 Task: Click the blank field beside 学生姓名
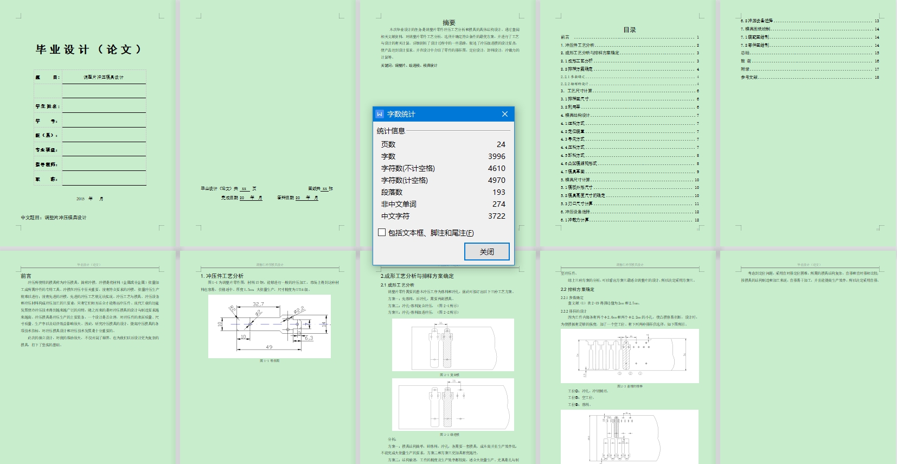click(104, 105)
